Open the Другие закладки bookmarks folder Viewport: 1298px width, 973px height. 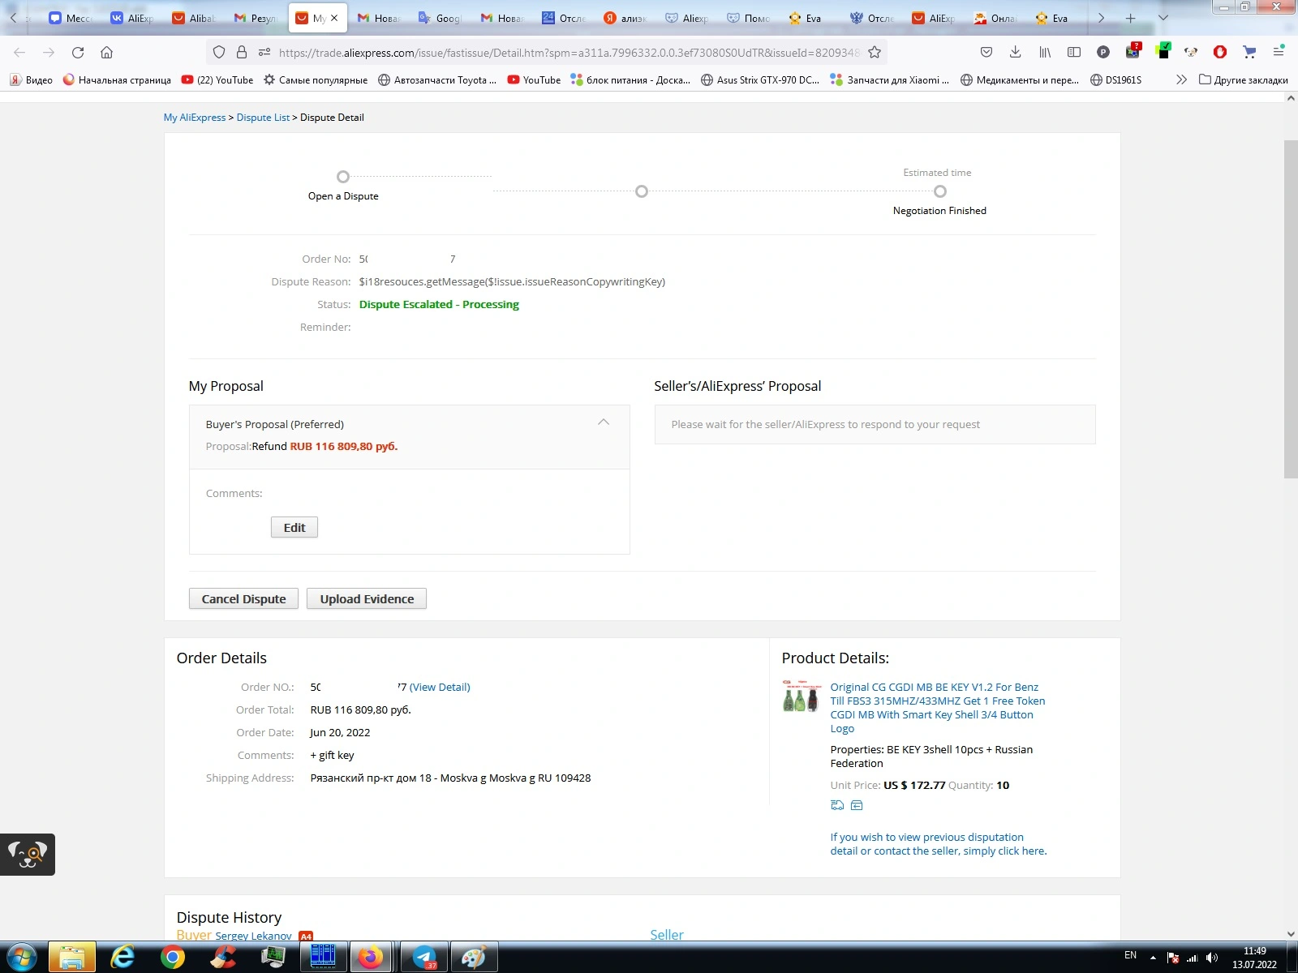1243,79
